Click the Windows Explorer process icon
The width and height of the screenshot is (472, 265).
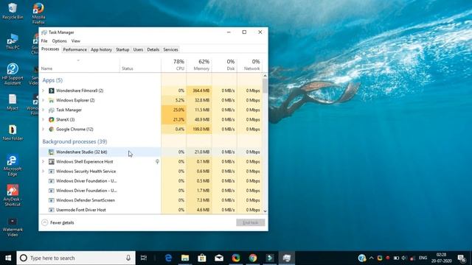click(52, 100)
